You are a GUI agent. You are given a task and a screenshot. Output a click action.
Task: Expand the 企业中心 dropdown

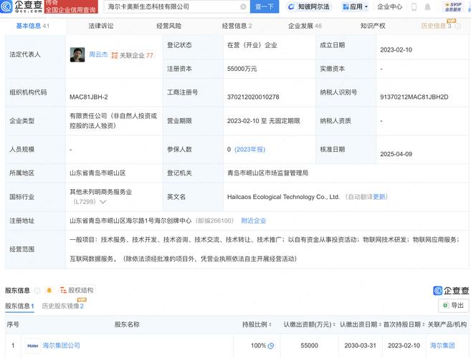tap(393, 6)
